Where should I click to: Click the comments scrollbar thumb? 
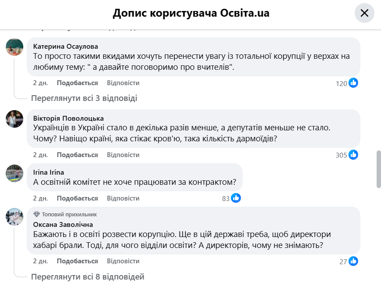click(x=378, y=169)
